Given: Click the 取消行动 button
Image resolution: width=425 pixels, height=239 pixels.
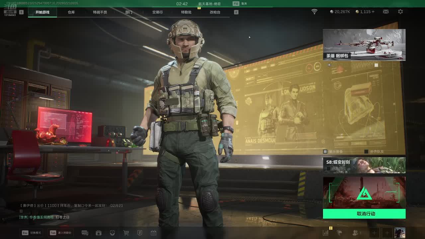Looking at the screenshot, I should tap(364, 214).
